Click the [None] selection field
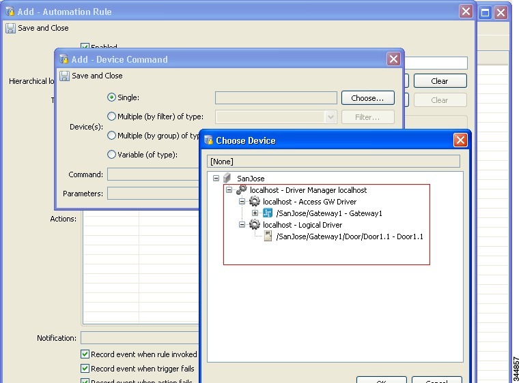 pyautogui.click(x=333, y=162)
